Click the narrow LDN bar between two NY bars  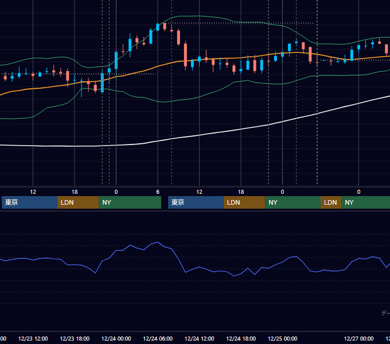[331, 202]
